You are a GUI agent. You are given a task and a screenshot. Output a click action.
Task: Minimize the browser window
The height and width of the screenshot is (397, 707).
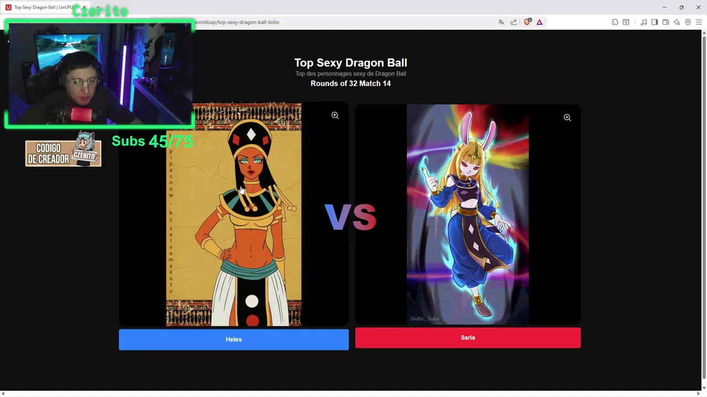[664, 7]
